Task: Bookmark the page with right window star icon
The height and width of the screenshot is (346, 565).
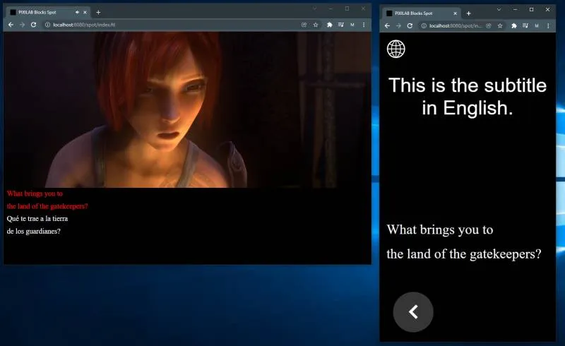Action: pyautogui.click(x=500, y=25)
